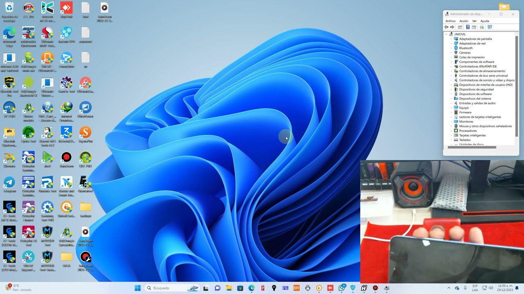
Task: Launch the Pandora Tool desktop shortcut
Action: 47,185
